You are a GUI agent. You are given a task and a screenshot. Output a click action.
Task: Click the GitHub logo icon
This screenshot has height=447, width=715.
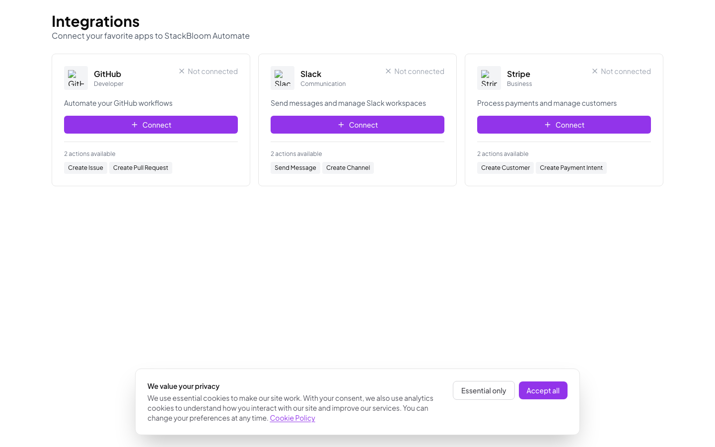pos(75,77)
